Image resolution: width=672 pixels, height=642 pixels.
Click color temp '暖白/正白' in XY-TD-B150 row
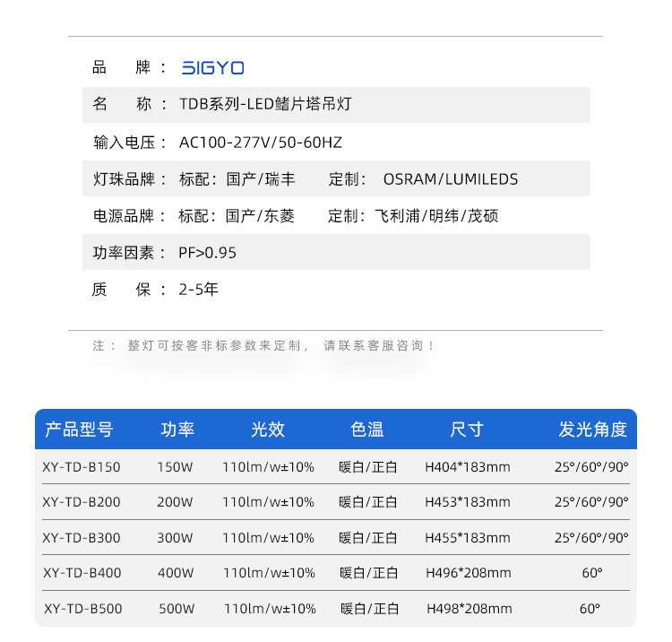click(368, 466)
